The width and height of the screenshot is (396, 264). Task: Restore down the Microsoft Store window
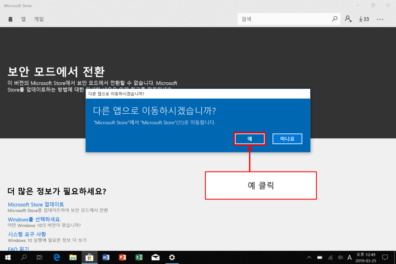(373, 5)
